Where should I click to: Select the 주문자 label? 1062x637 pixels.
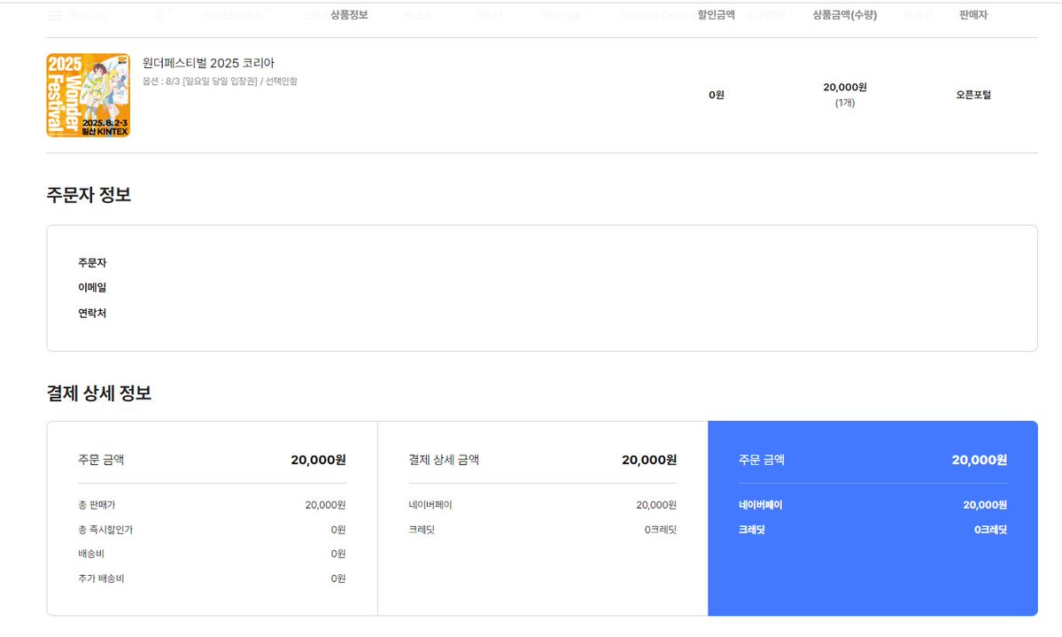92,263
